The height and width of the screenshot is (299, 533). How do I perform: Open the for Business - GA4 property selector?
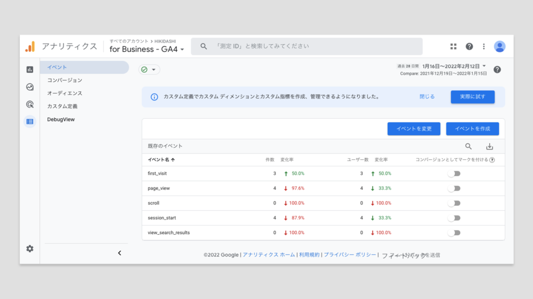(147, 49)
